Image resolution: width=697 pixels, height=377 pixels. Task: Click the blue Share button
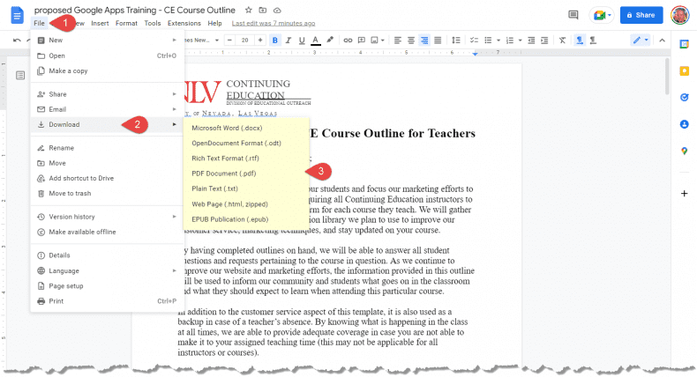[x=641, y=15]
